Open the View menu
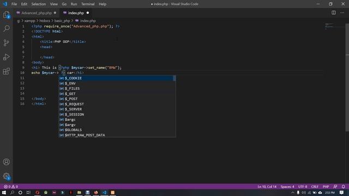Screen dimensions: 349x196 (x=53, y=4)
